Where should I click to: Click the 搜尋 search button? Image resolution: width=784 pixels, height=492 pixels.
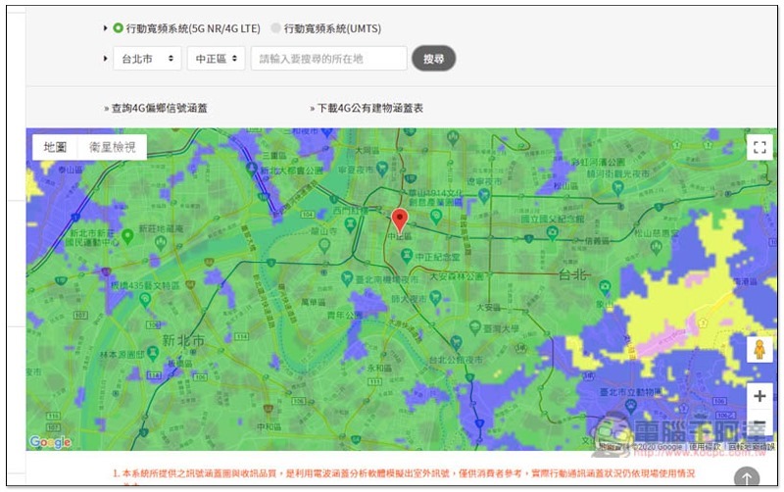pos(433,59)
